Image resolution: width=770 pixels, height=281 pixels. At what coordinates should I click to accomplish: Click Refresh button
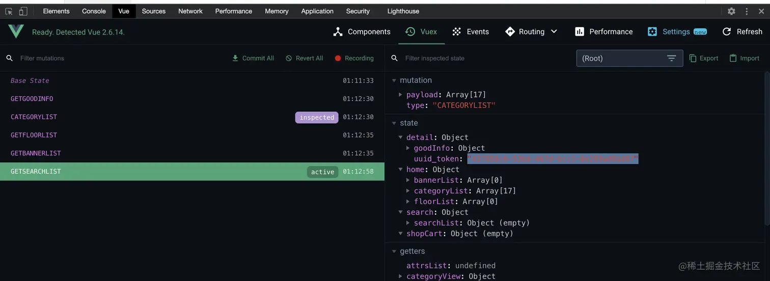pyautogui.click(x=743, y=32)
